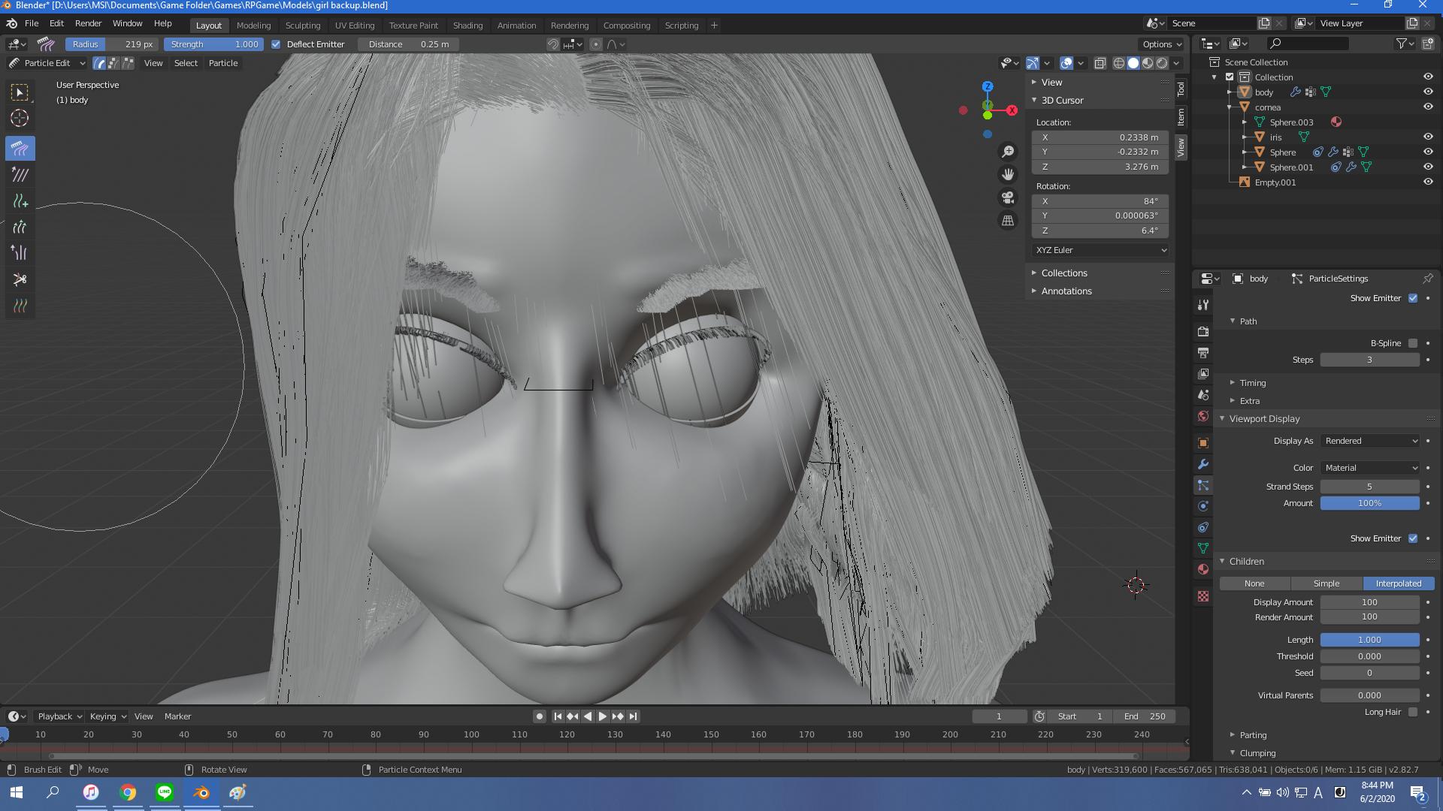This screenshot has height=811, width=1443.
Task: Open the Particle Edit mode dropdown
Action: point(47,63)
